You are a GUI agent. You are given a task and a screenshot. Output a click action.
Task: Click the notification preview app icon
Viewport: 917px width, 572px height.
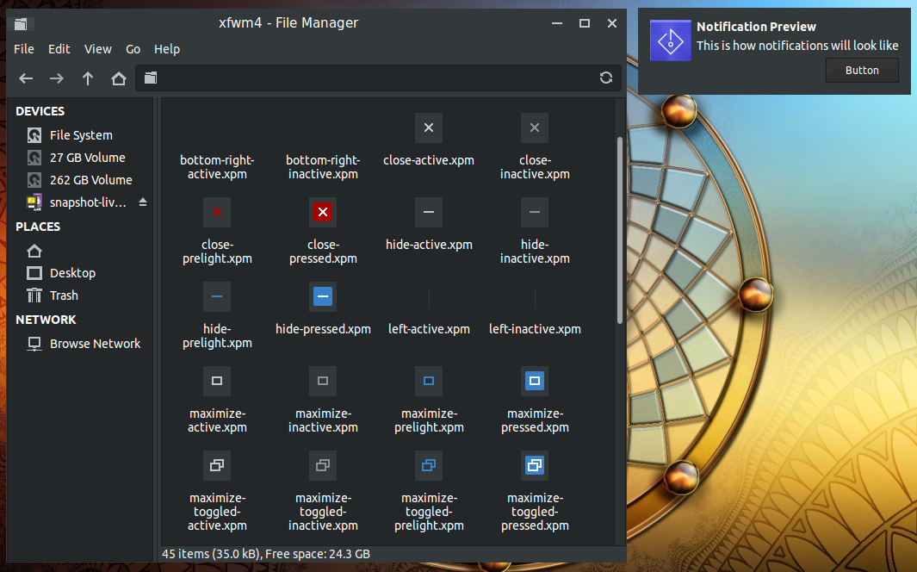point(670,41)
